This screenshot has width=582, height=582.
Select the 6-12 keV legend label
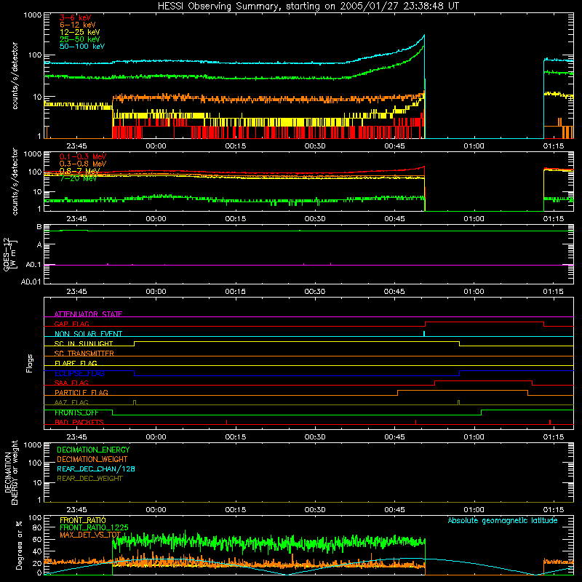pos(78,25)
